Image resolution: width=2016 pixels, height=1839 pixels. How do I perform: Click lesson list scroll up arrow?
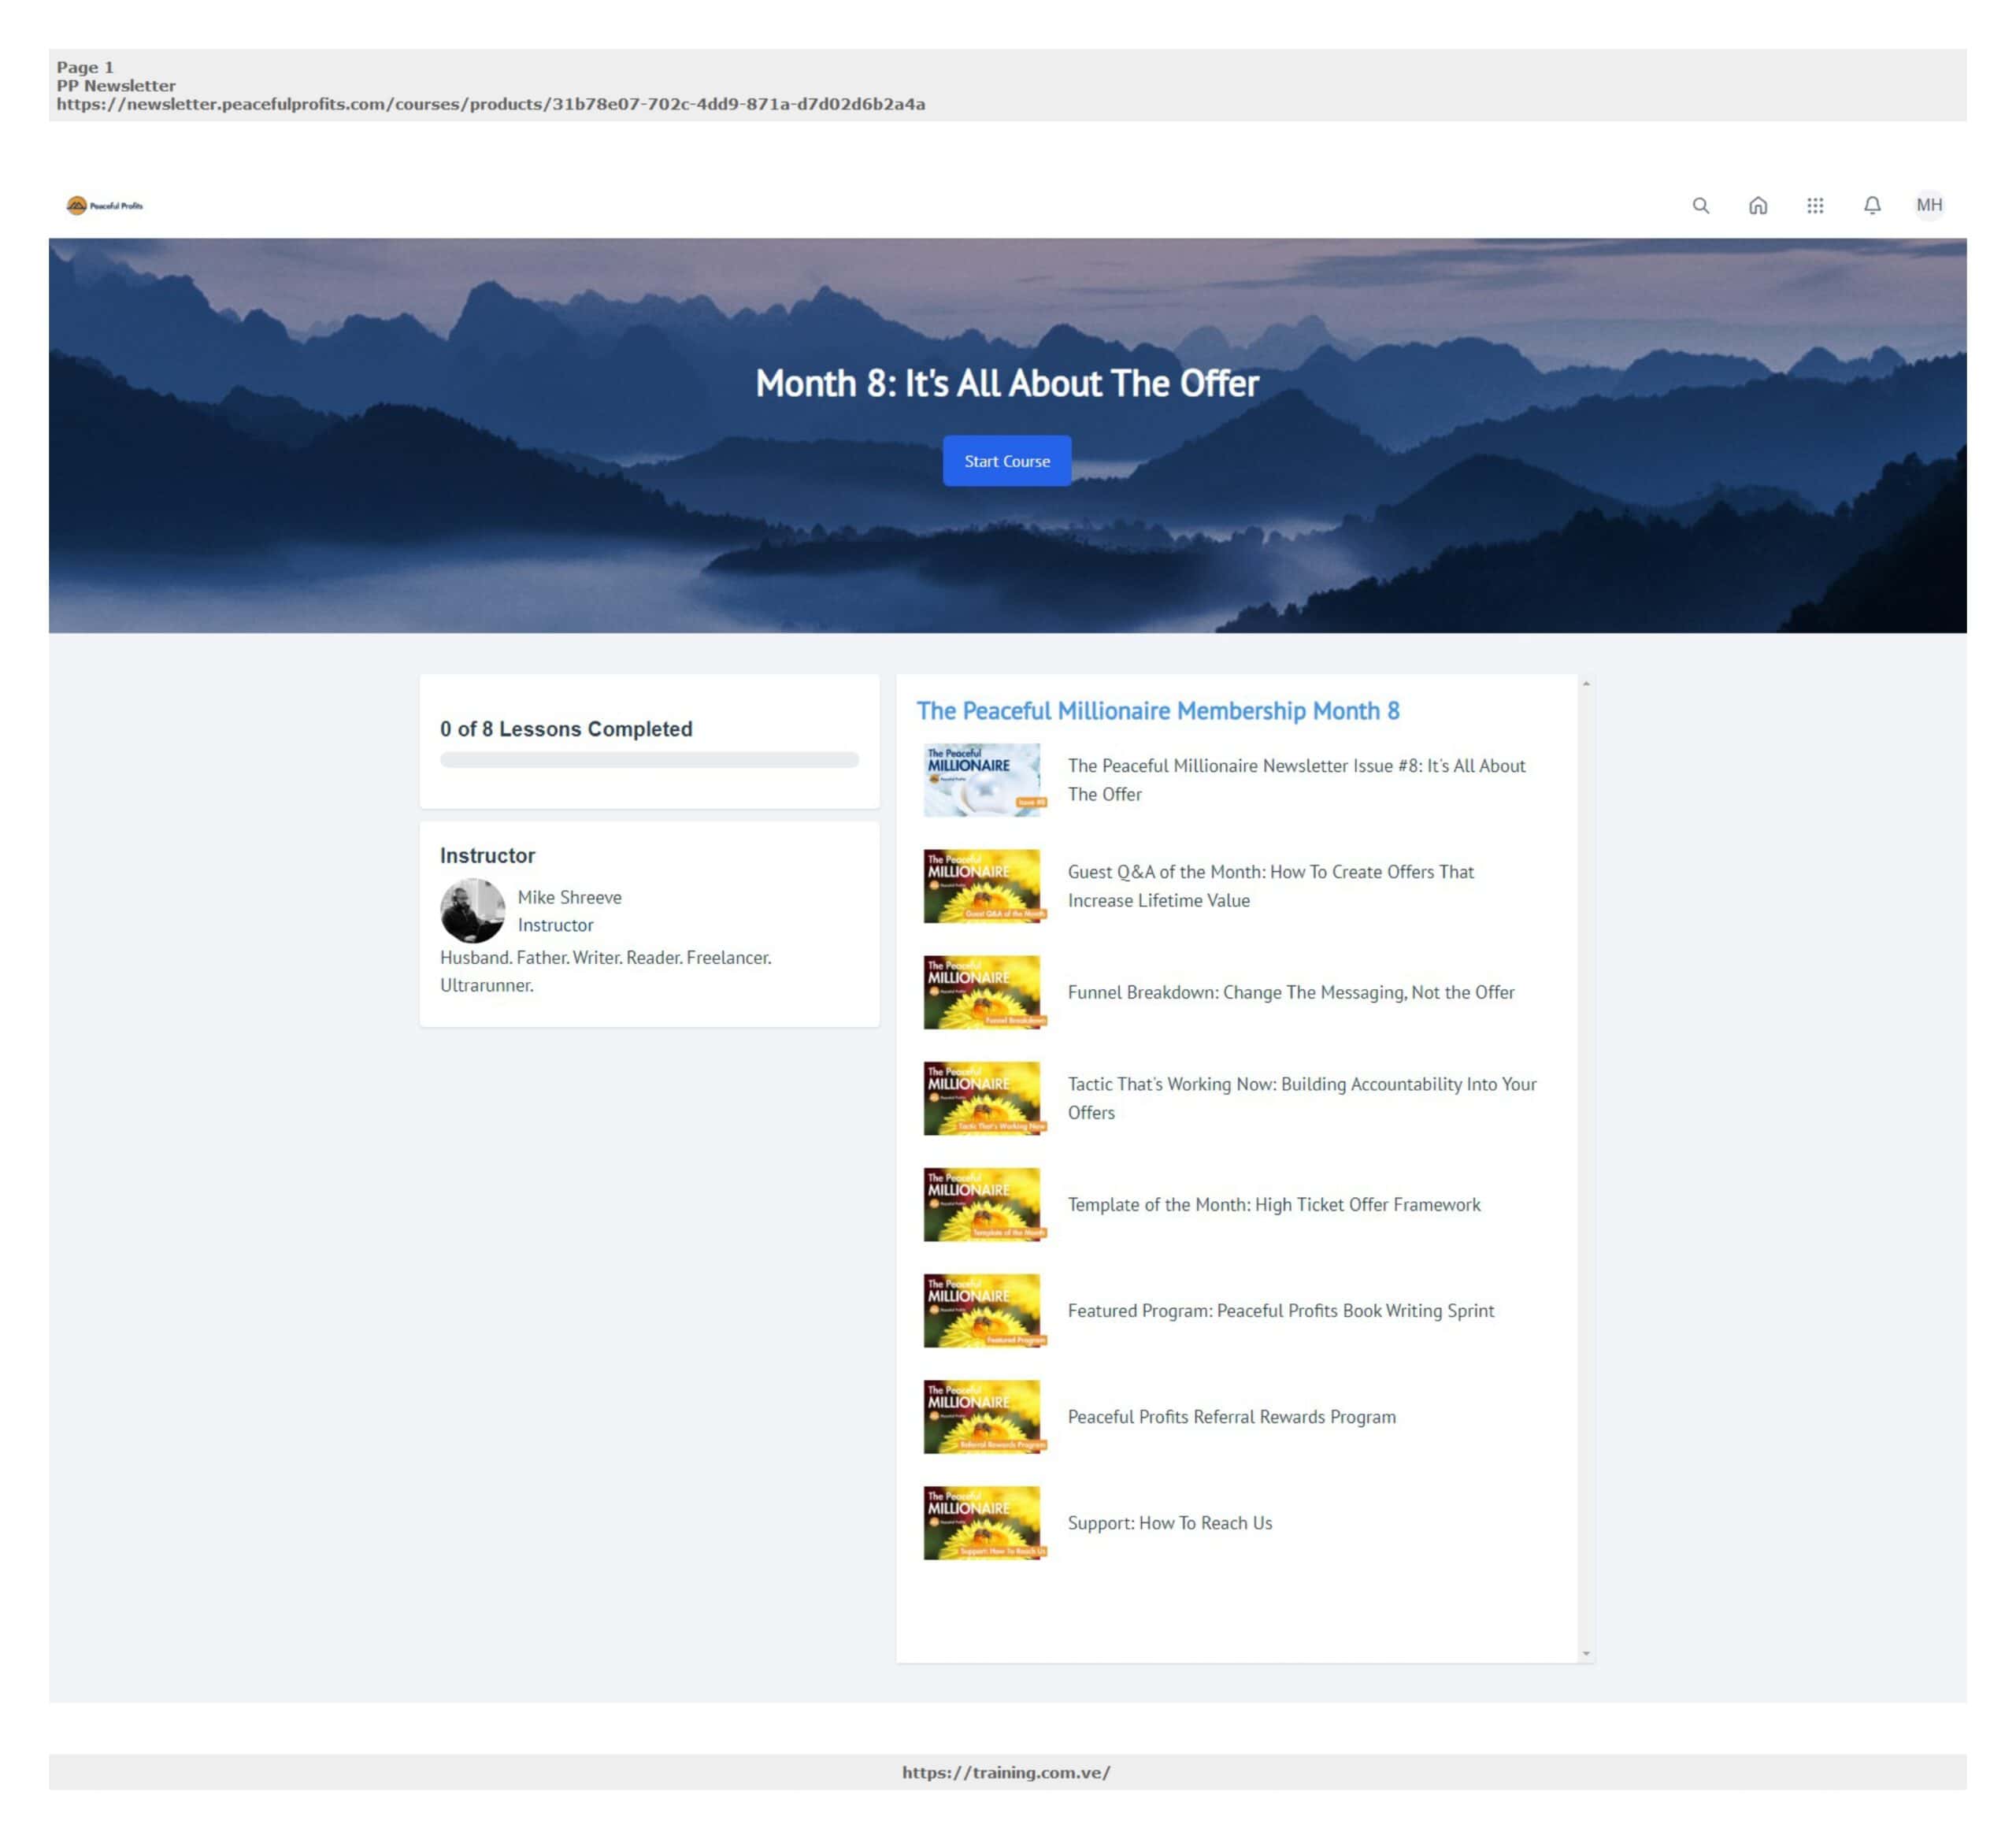pyautogui.click(x=1586, y=684)
